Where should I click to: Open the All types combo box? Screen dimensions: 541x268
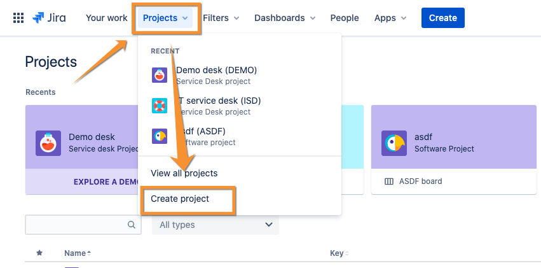pos(216,225)
